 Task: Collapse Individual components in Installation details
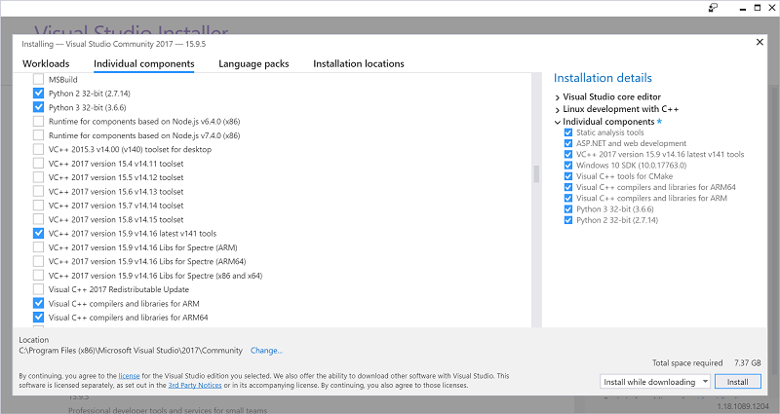(557, 123)
